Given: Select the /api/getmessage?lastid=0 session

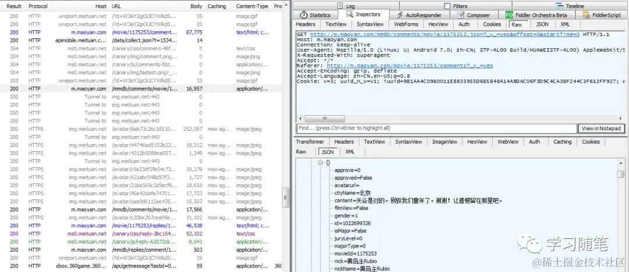Looking at the screenshot, I should click(x=141, y=266).
